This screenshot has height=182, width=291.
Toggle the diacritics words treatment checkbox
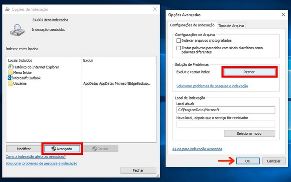(179, 48)
